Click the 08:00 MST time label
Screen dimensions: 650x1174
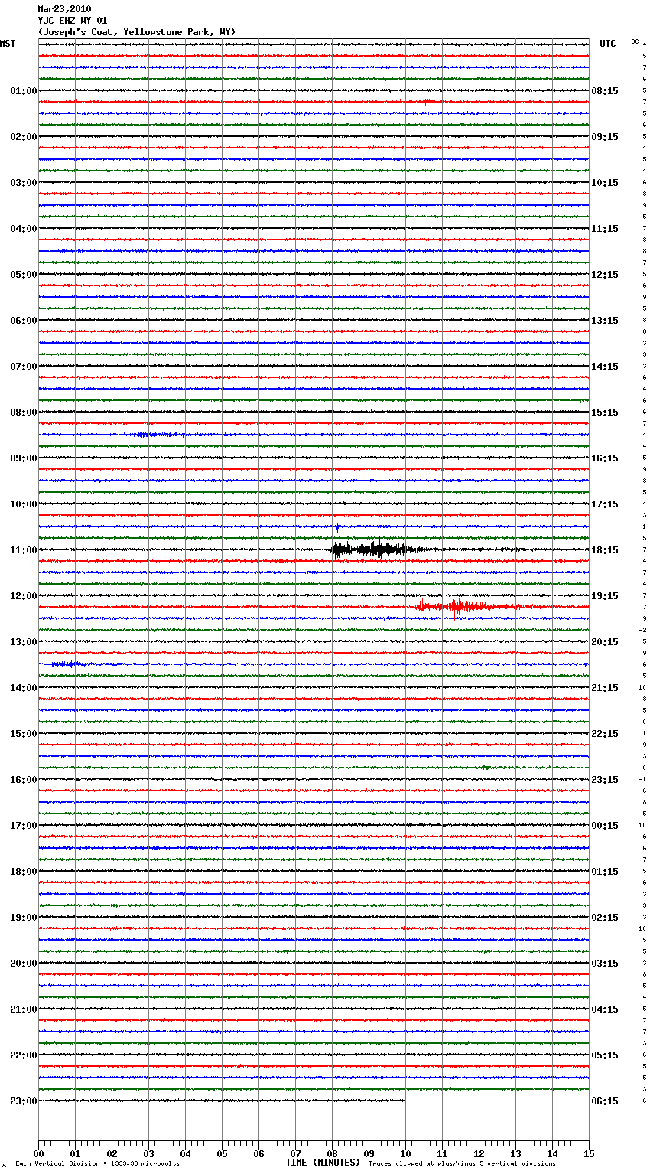pos(24,413)
